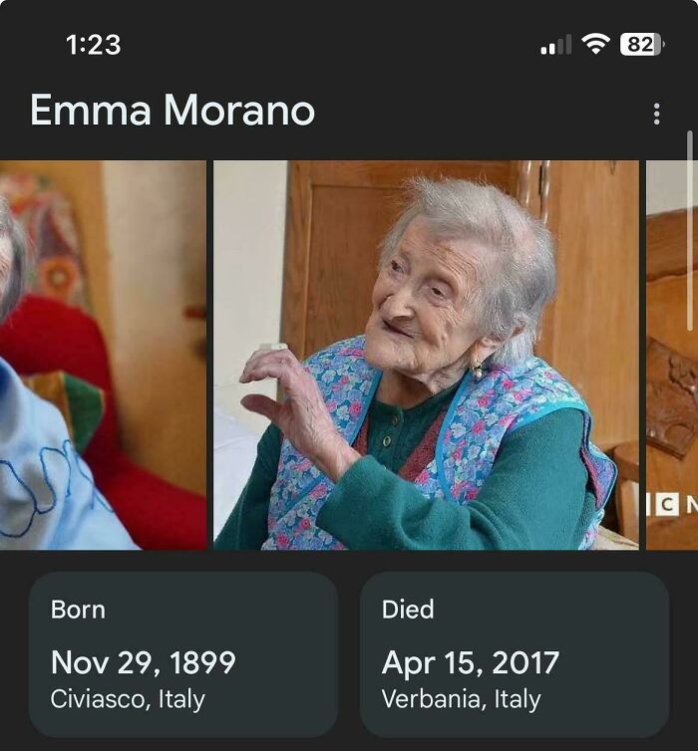Image resolution: width=698 pixels, height=751 pixels.
Task: Tap the Wi-Fi status icon
Action: coord(595,44)
